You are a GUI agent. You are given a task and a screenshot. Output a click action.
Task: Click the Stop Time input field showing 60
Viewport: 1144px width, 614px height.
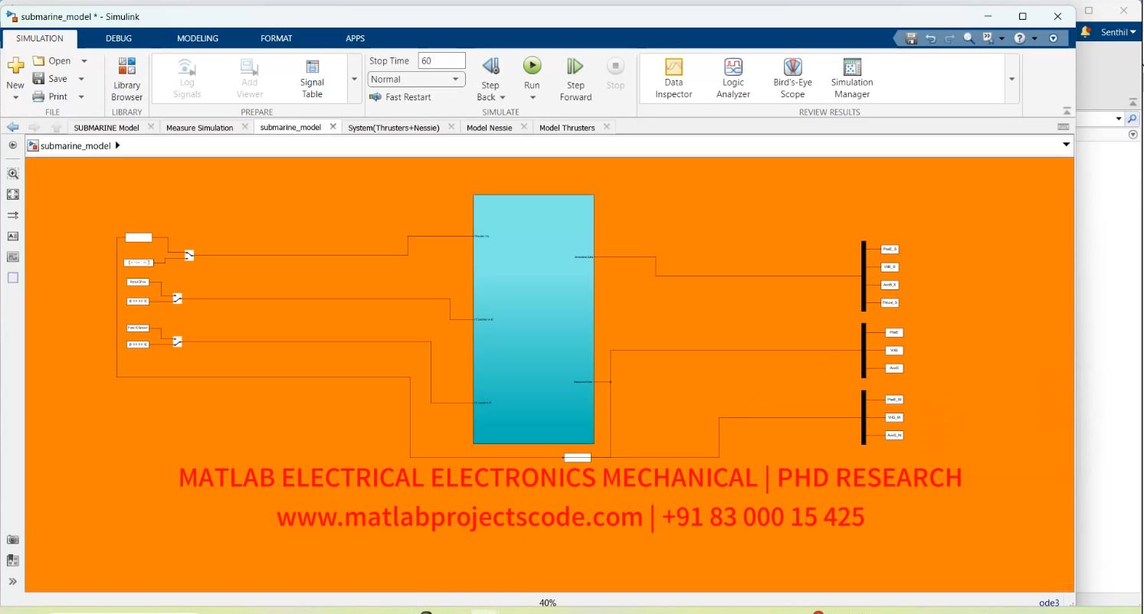440,60
